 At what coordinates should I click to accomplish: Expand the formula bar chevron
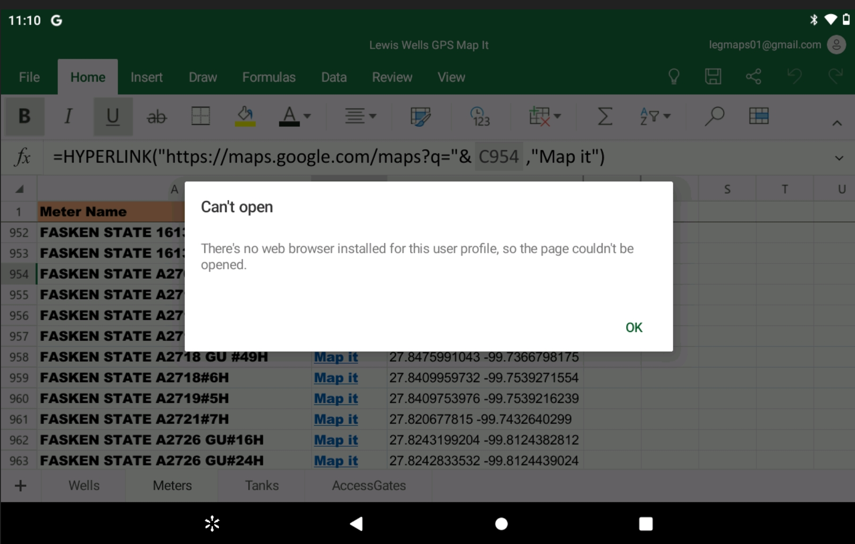tap(839, 158)
